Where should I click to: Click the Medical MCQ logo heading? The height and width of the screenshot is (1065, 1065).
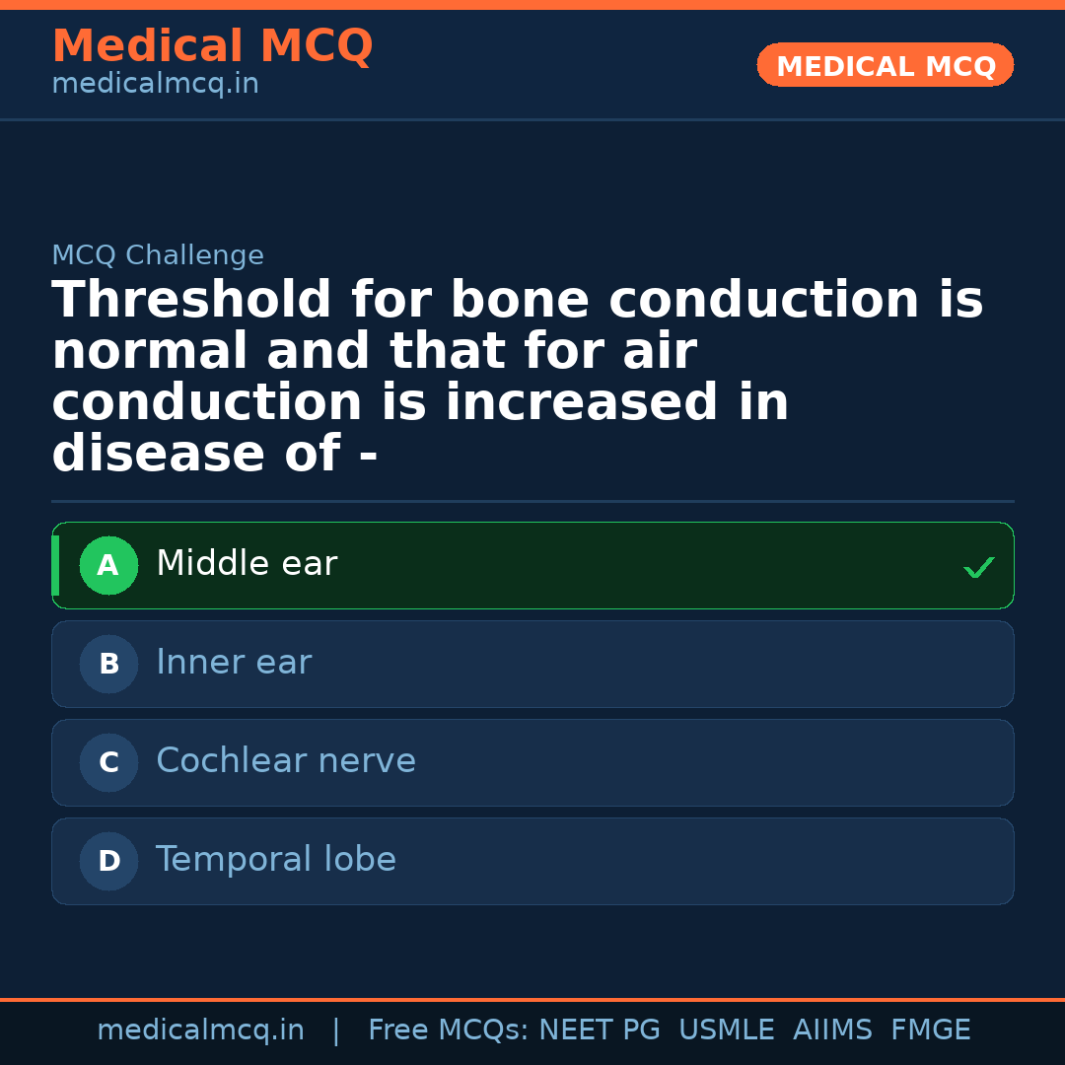tap(212, 45)
